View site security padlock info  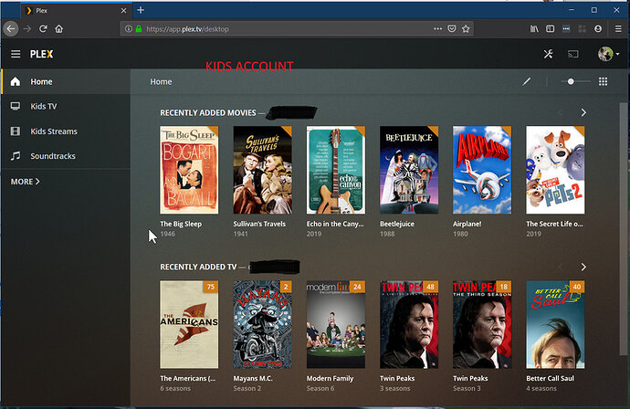(139, 29)
